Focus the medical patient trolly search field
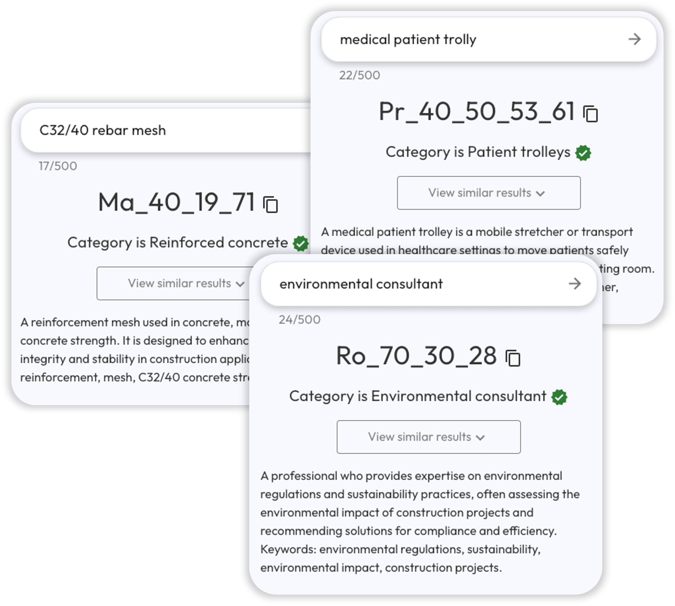 (x=469, y=40)
